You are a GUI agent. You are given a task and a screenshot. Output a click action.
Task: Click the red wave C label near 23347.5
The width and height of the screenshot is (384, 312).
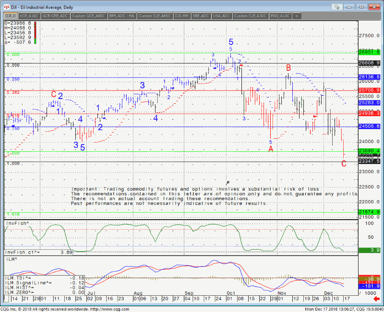pyautogui.click(x=344, y=164)
